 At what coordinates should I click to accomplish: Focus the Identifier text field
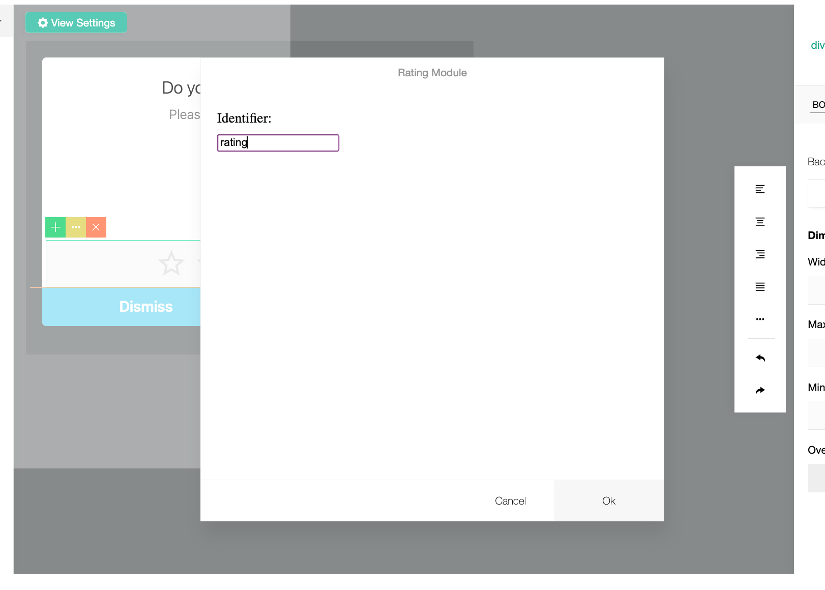point(278,143)
